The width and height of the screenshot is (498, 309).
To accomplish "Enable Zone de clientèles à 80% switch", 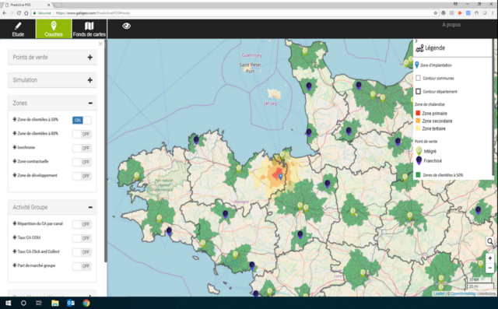I will point(82,134).
